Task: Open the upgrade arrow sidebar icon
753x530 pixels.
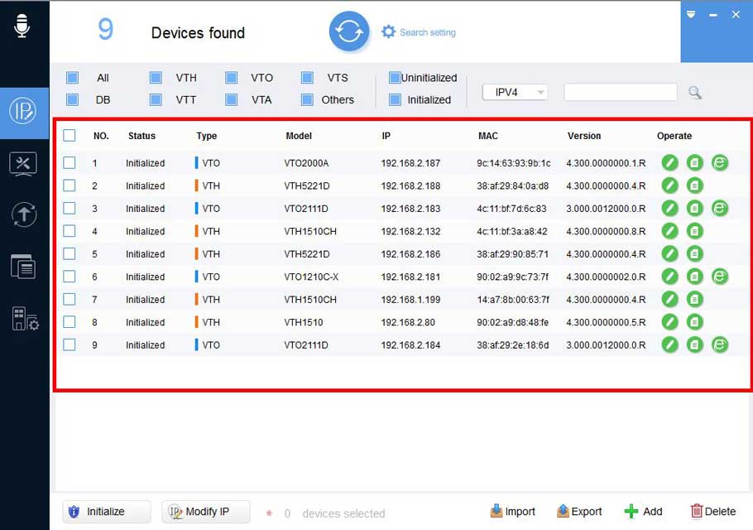Action: click(23, 214)
